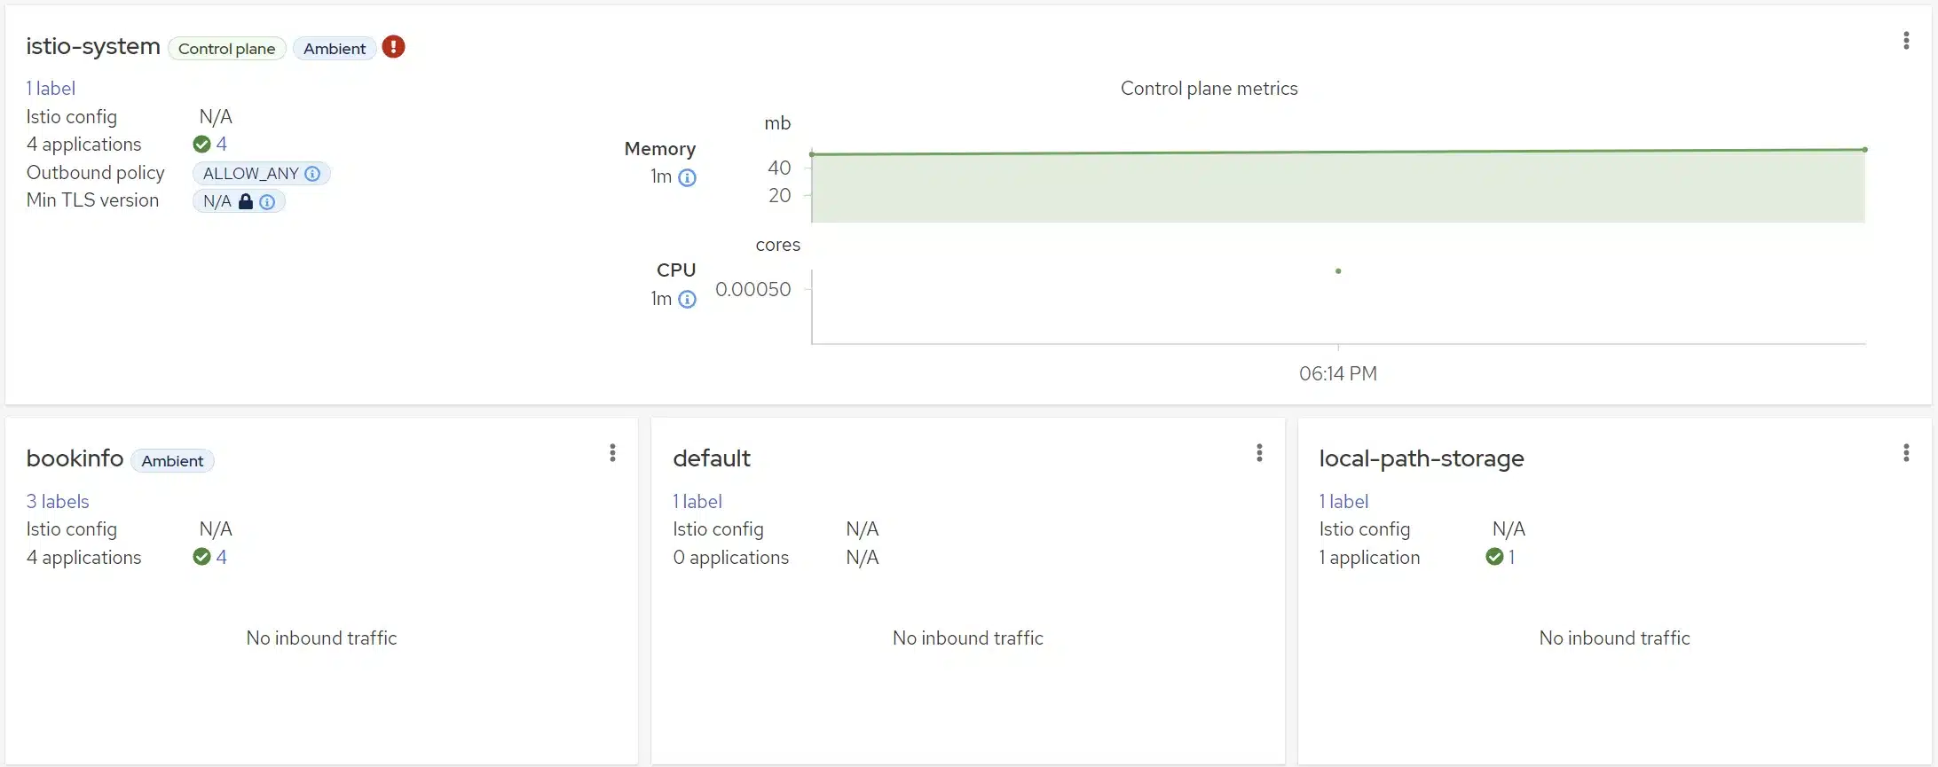
Task: Open the bookinfo card kebab menu
Action: (x=612, y=453)
